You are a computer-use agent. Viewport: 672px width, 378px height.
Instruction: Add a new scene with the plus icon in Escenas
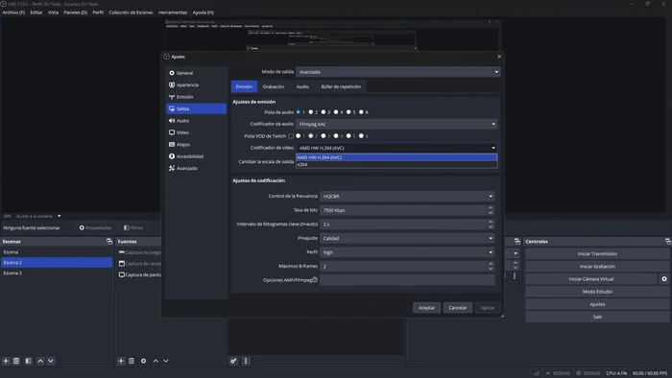[x=6, y=361]
